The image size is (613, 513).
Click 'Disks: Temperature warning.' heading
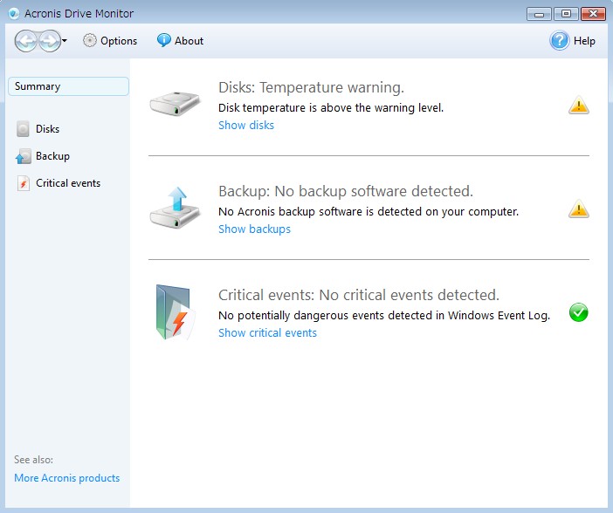point(311,87)
